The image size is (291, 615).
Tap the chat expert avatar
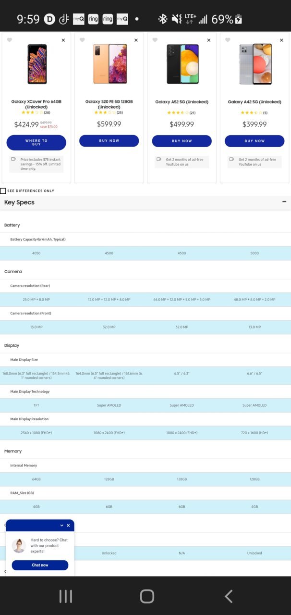[x=19, y=546]
